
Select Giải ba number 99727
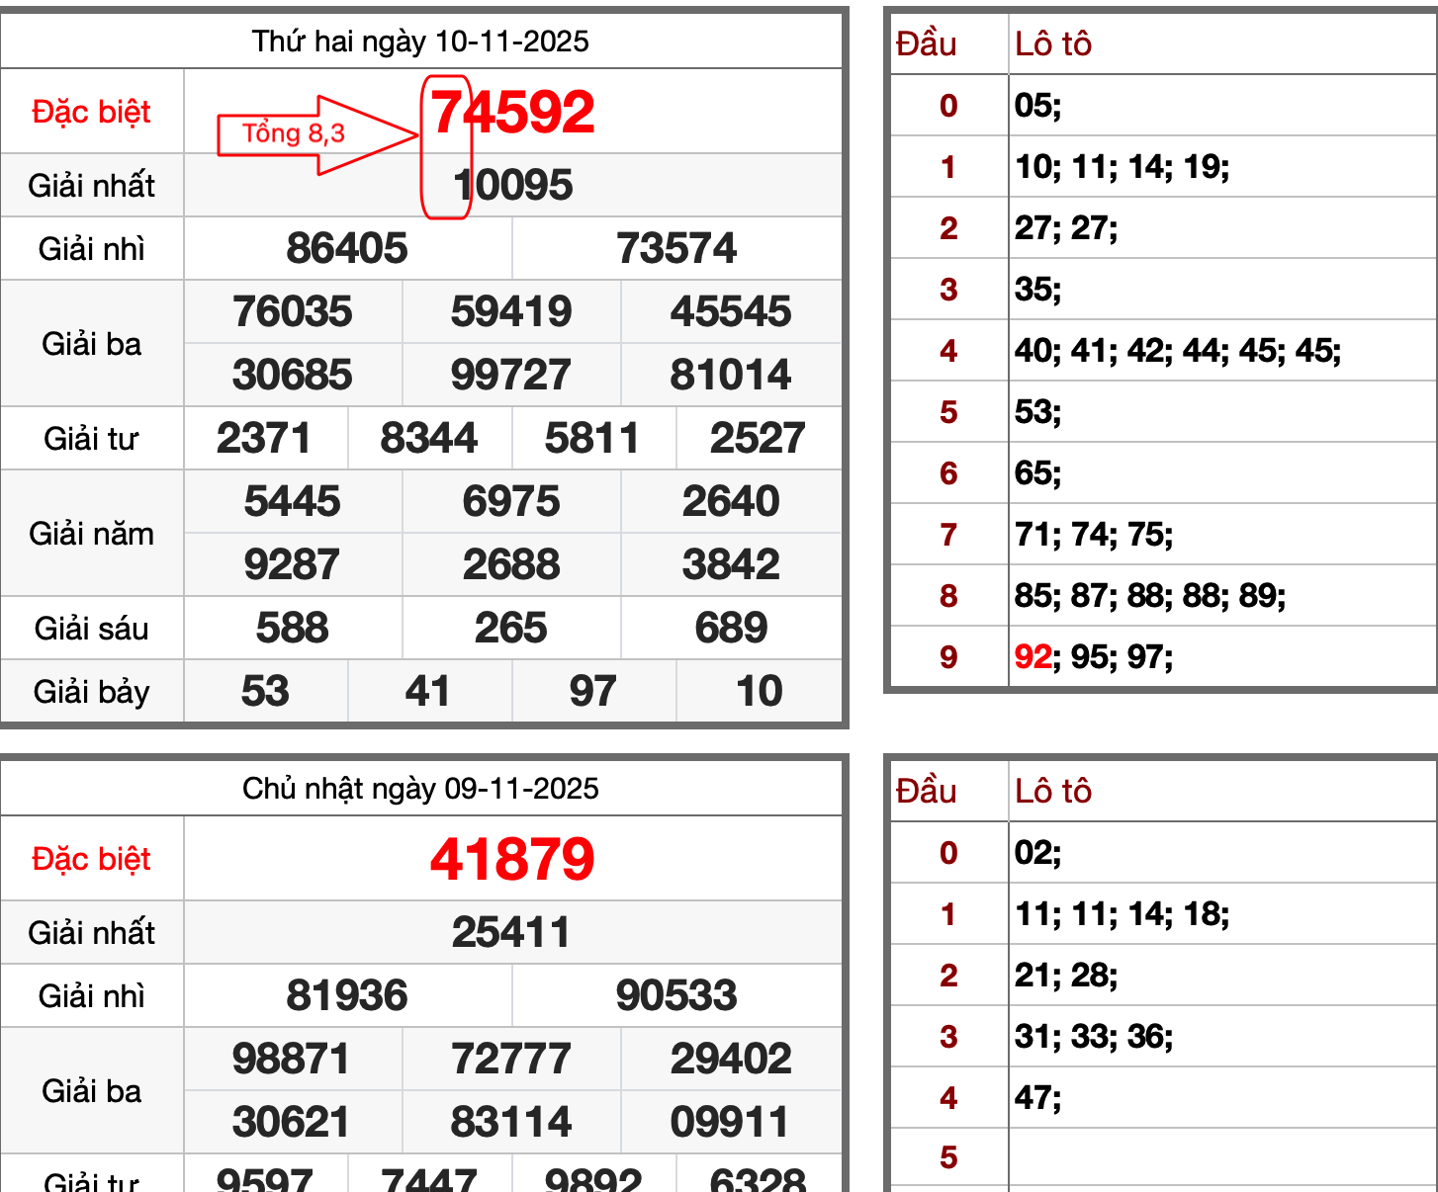511,375
